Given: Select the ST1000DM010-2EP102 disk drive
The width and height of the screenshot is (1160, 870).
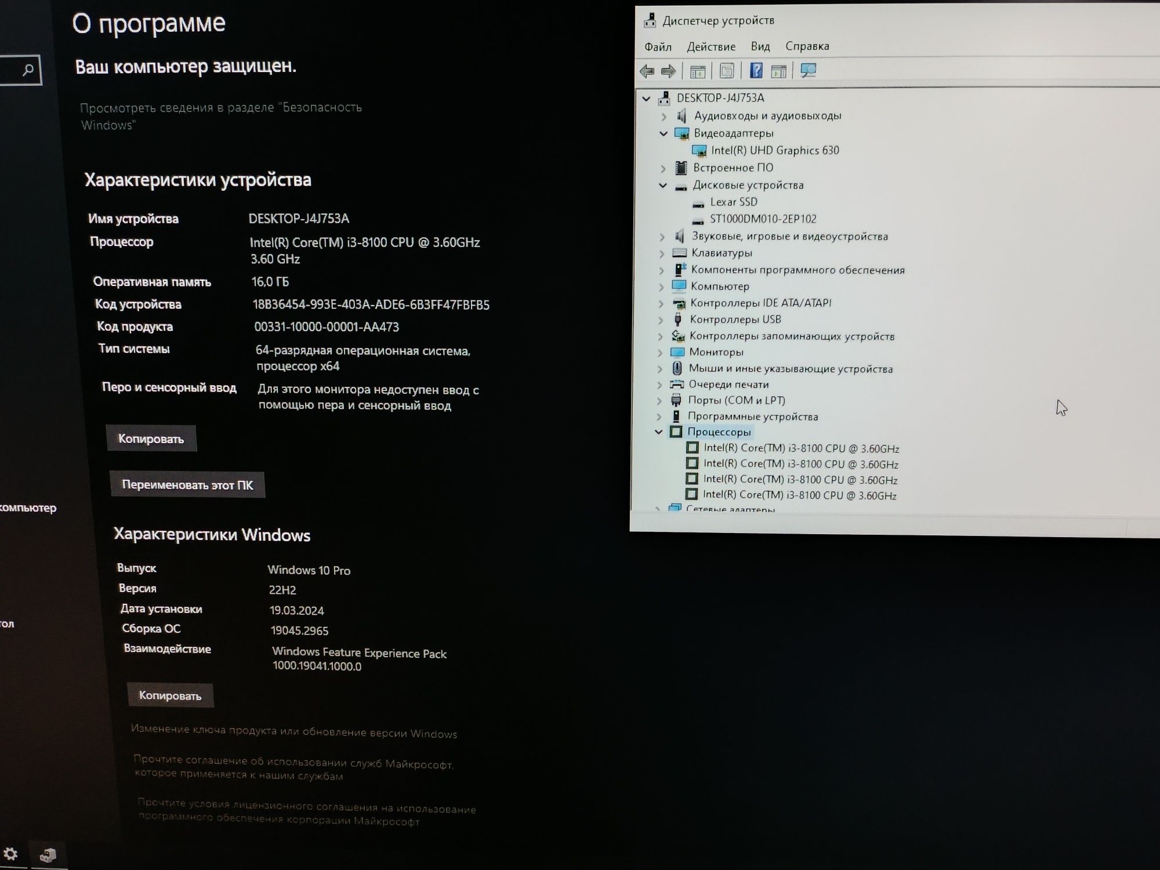Looking at the screenshot, I should click(762, 219).
